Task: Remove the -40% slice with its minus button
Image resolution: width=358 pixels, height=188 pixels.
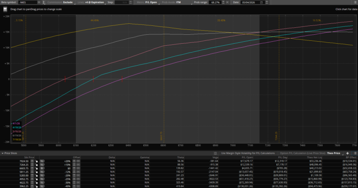Action: 78,186
